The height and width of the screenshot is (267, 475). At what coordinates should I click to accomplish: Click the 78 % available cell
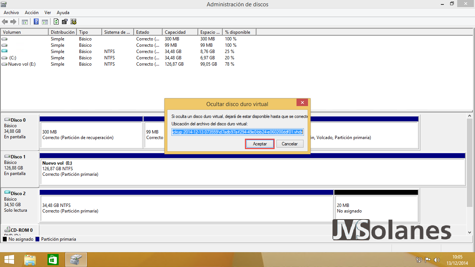pyautogui.click(x=230, y=64)
